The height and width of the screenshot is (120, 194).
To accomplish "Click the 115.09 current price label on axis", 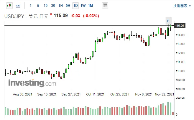I will coord(180,25).
